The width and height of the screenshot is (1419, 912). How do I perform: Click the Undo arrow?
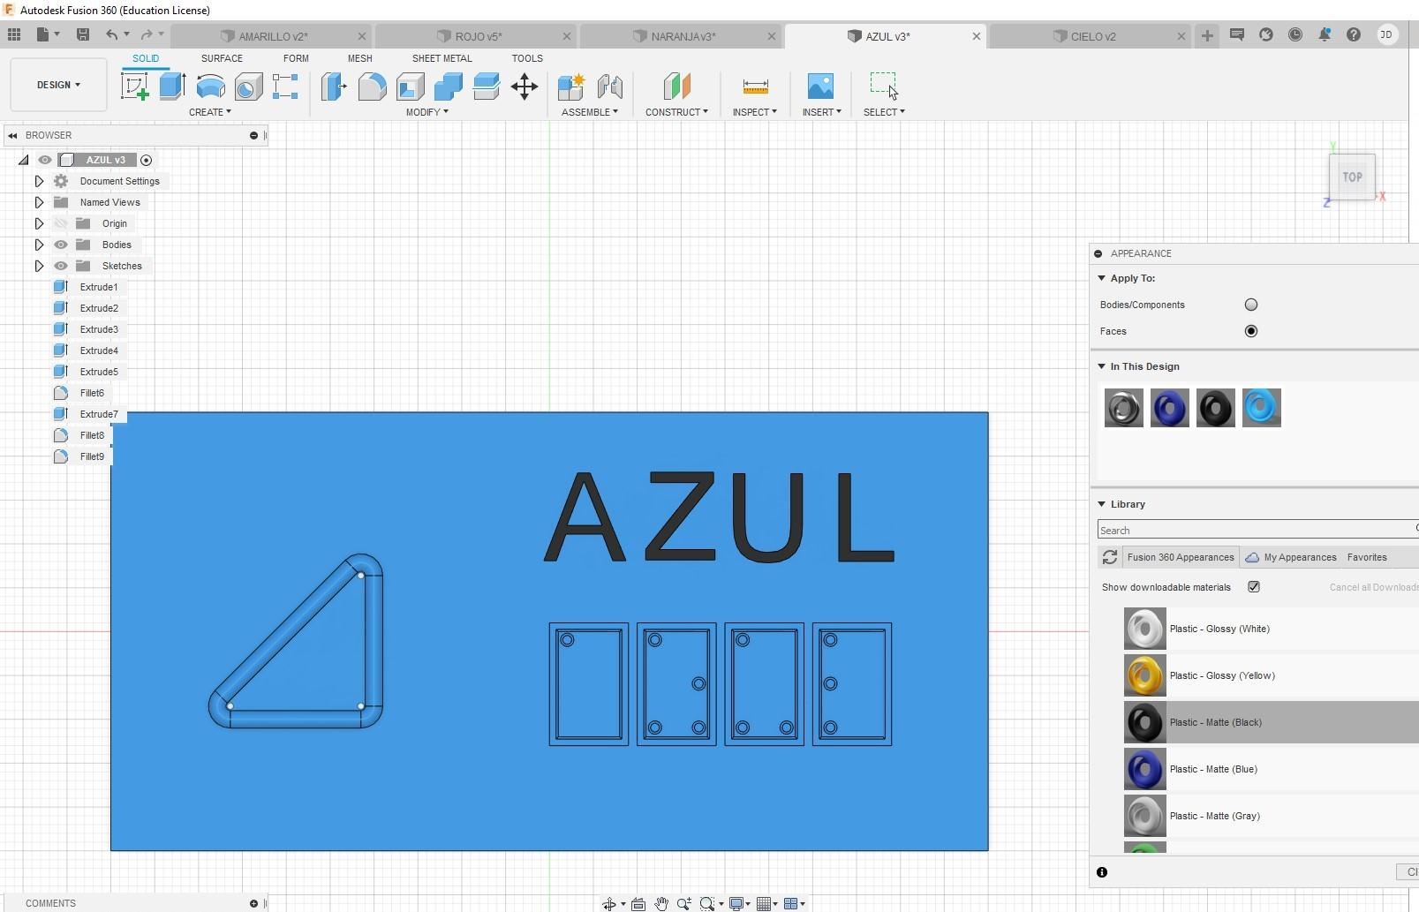(112, 34)
